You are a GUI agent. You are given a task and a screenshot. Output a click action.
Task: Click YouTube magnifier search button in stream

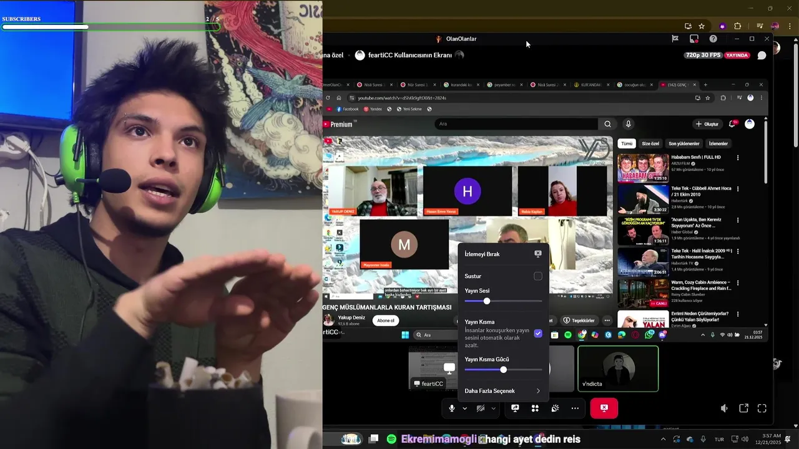pyautogui.click(x=607, y=124)
